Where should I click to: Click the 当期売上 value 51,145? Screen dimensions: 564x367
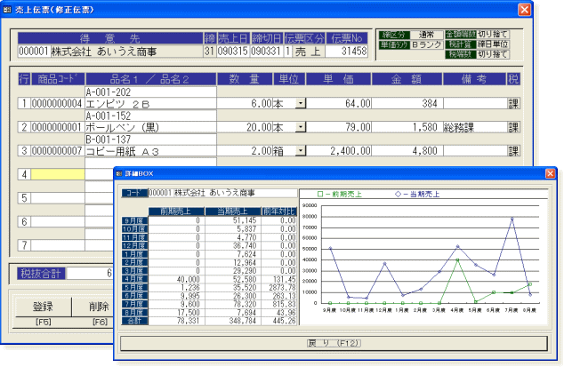pos(233,220)
